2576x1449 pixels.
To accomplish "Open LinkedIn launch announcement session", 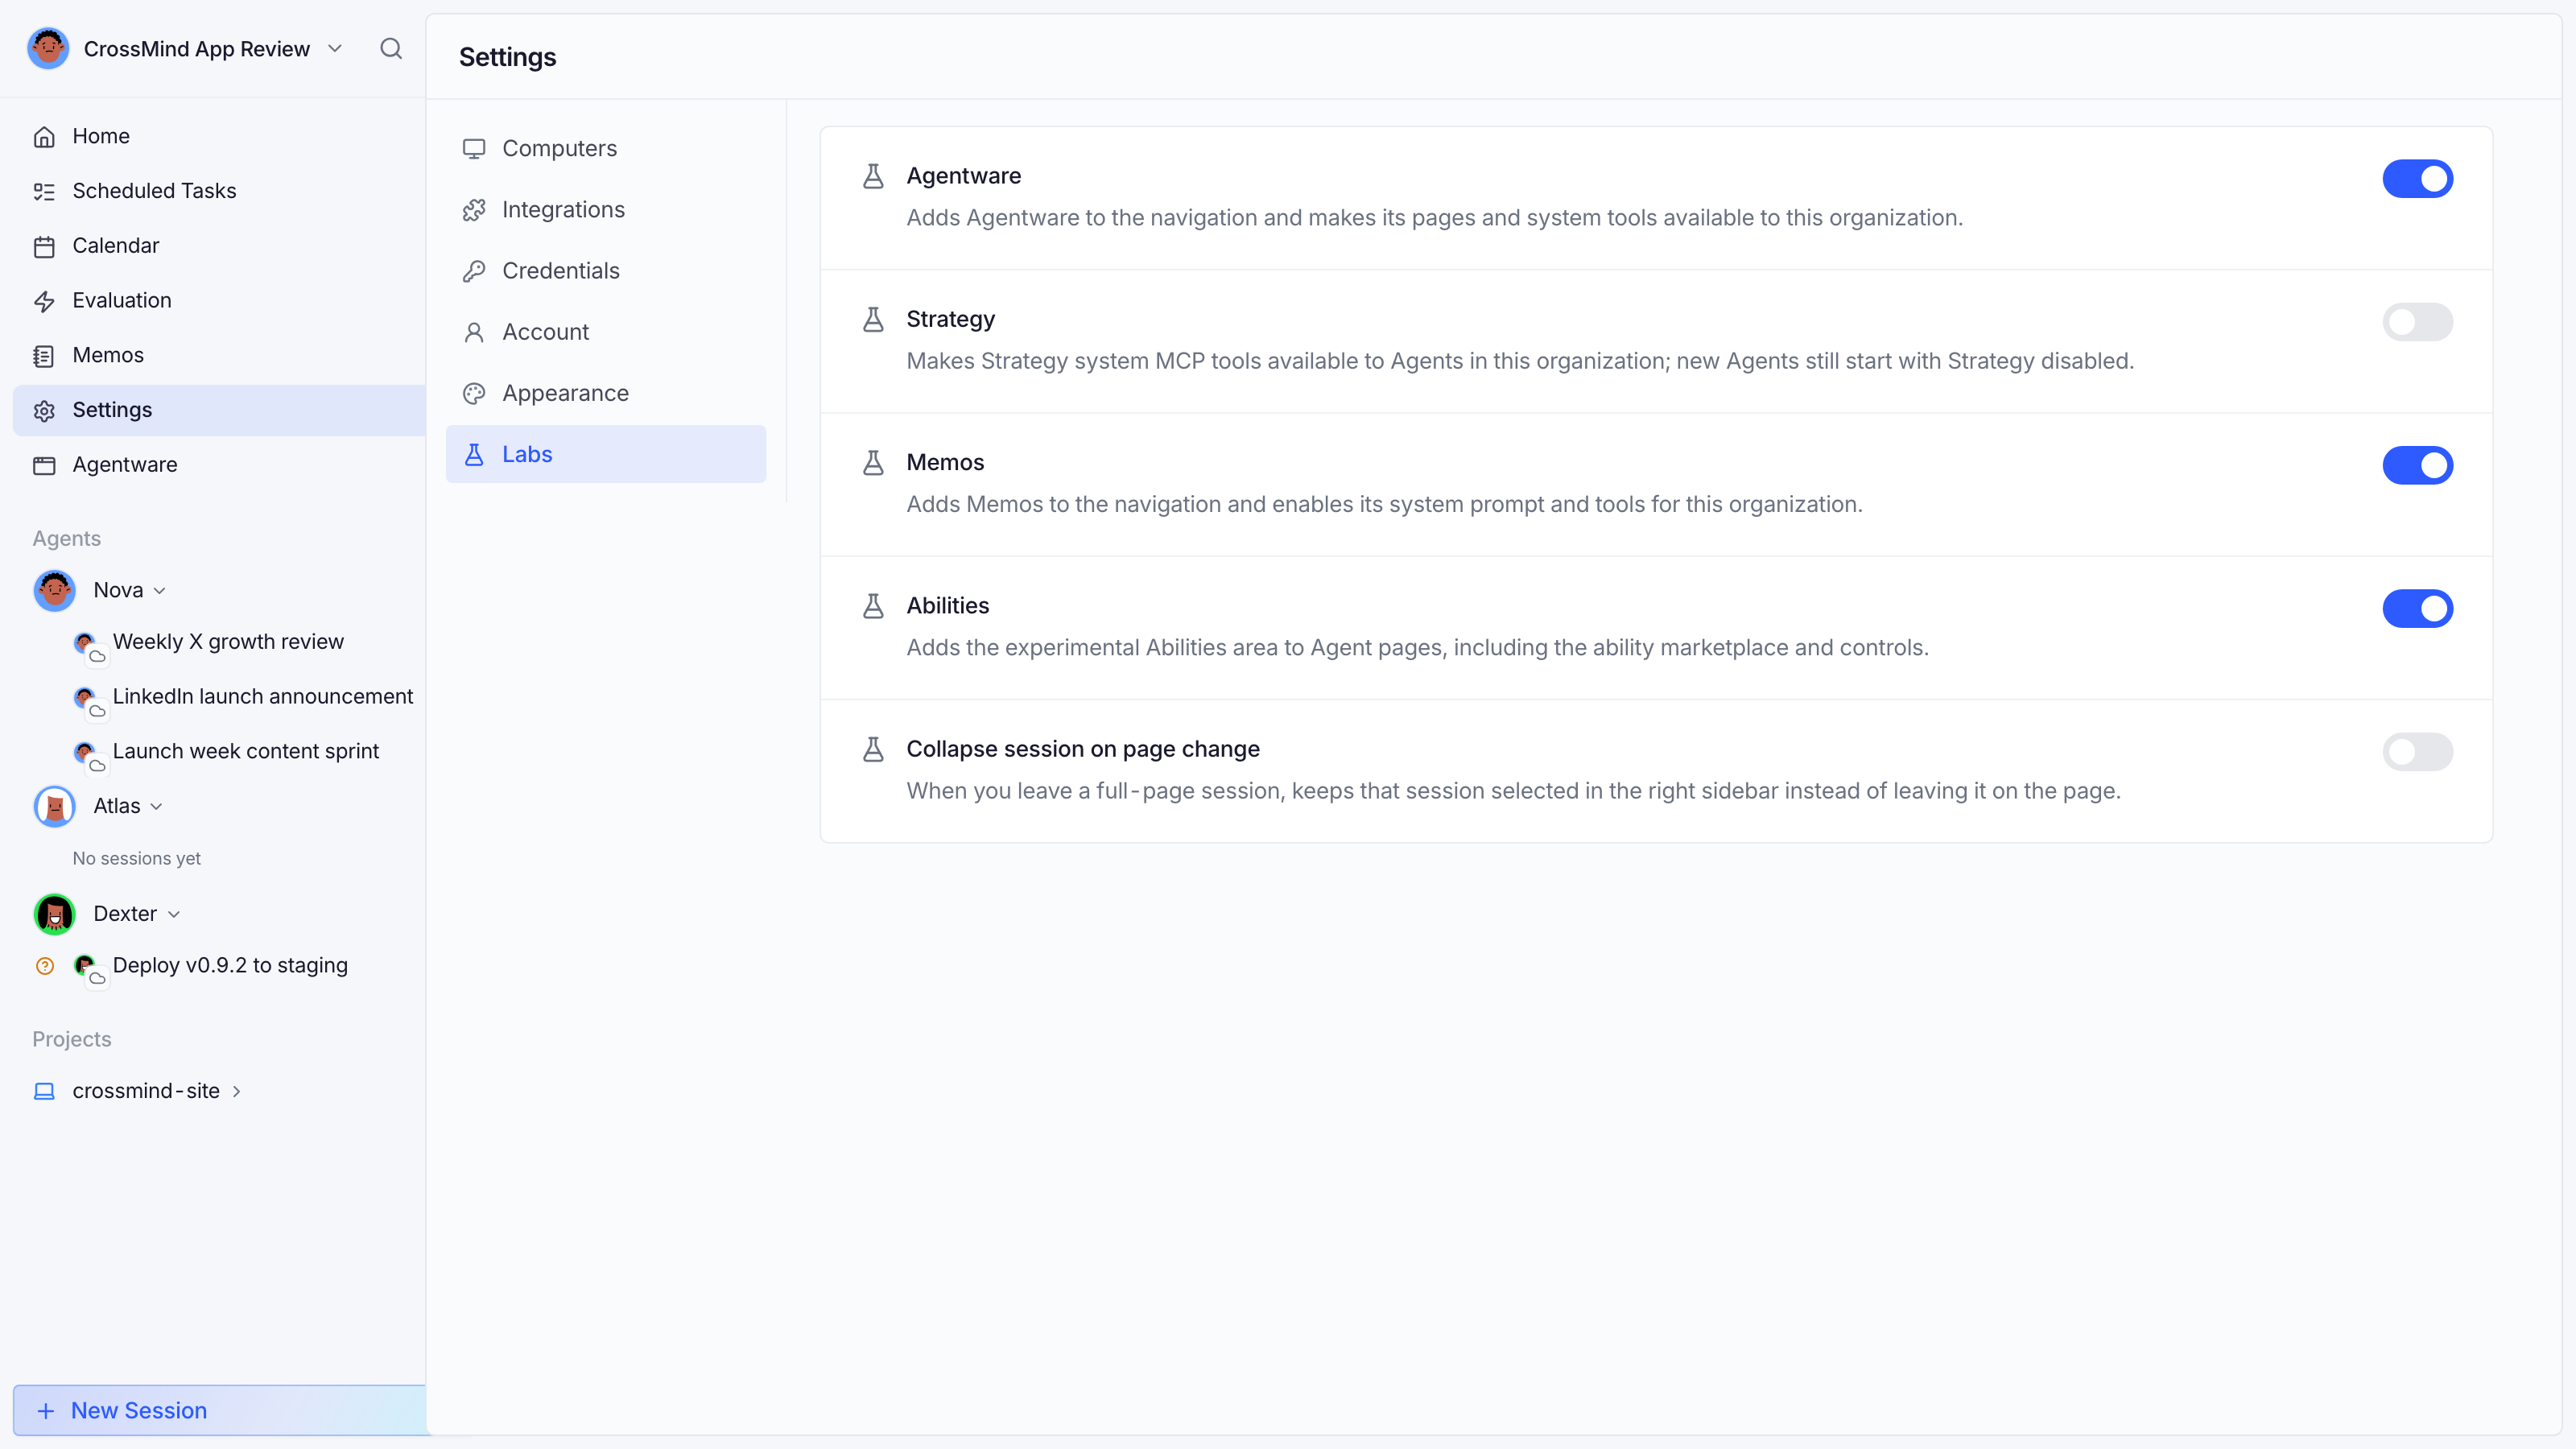I will click(263, 697).
